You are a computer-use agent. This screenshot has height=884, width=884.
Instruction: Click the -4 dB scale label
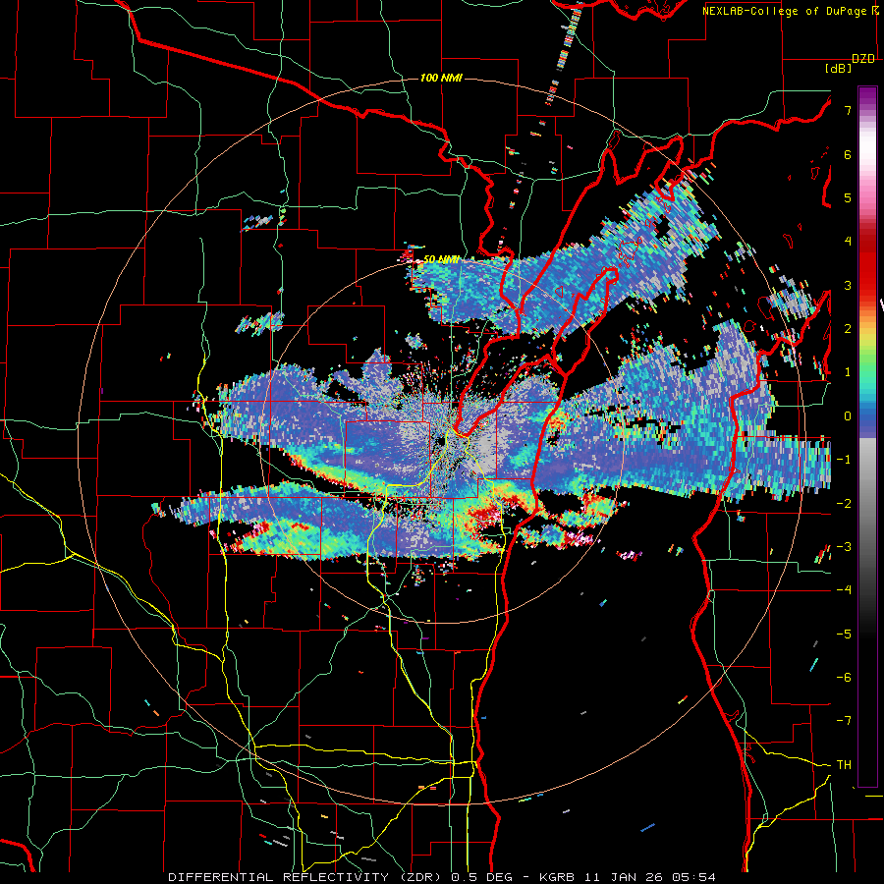844,590
